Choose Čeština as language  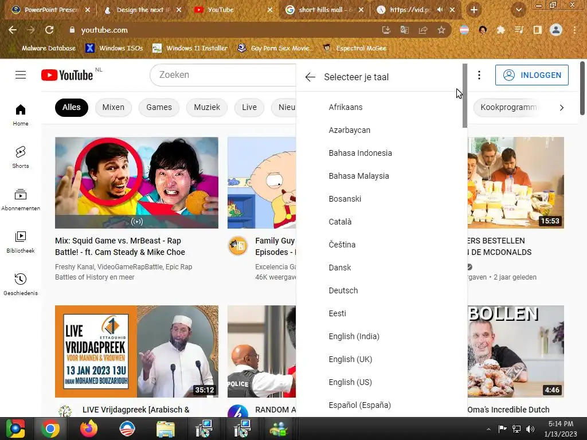pyautogui.click(x=379, y=245)
